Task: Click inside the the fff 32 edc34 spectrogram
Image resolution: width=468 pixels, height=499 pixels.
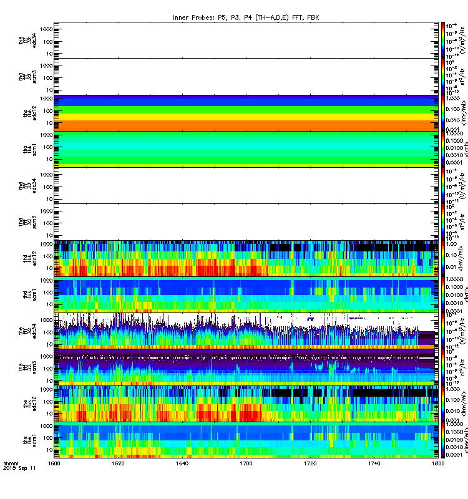Action: pos(246,331)
